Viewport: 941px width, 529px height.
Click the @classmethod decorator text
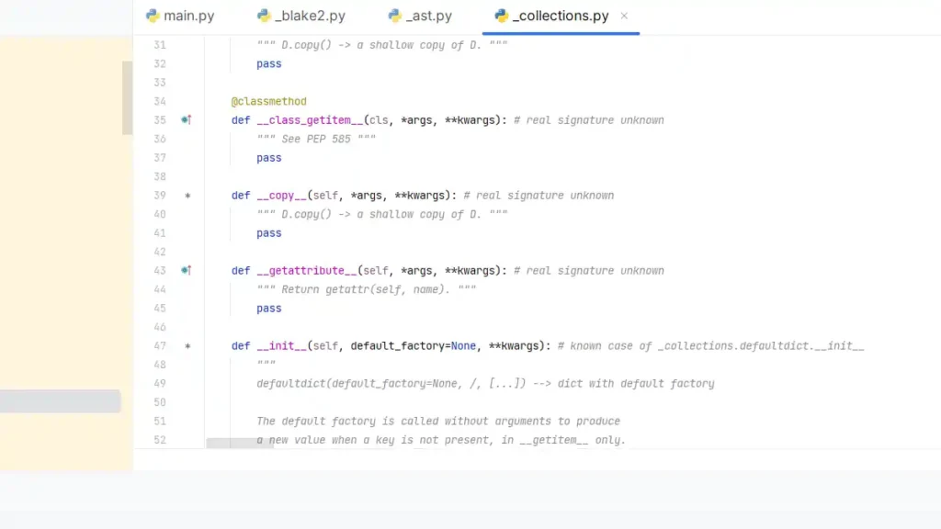click(269, 101)
